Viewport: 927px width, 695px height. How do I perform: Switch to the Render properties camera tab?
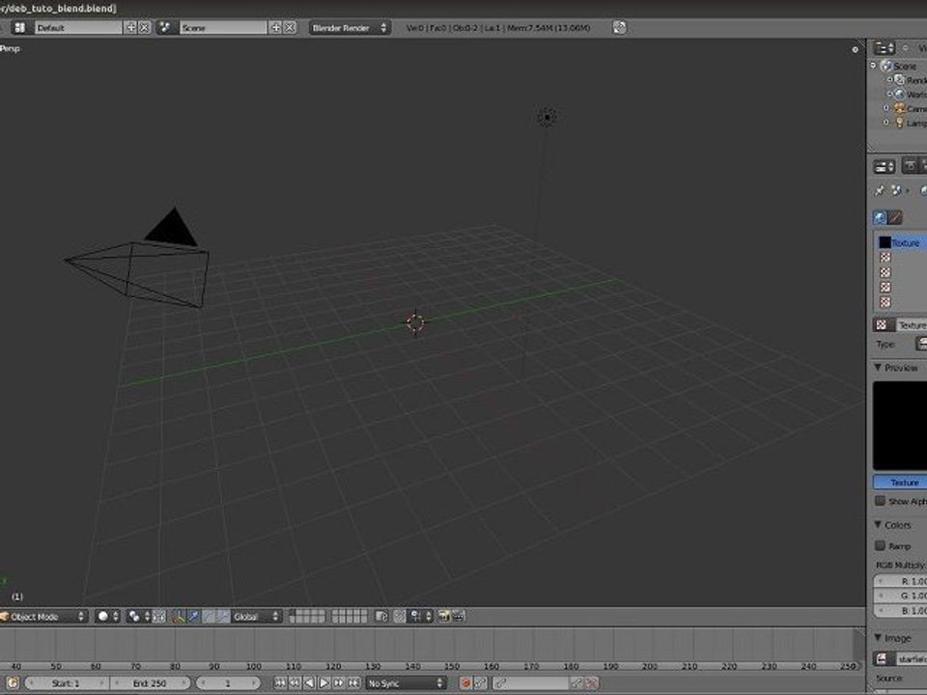[x=910, y=166]
